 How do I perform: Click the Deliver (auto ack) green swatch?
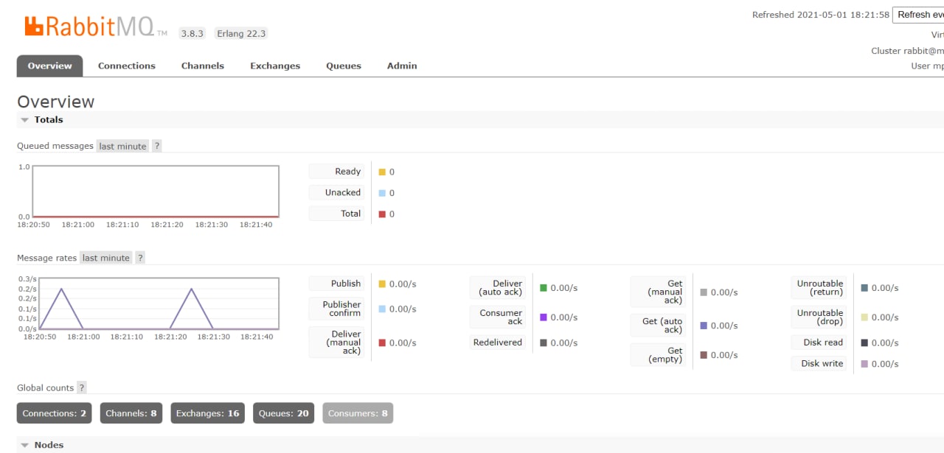544,288
